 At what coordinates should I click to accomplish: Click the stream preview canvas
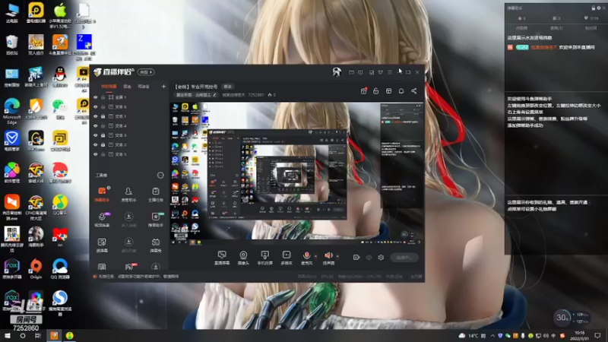296,174
